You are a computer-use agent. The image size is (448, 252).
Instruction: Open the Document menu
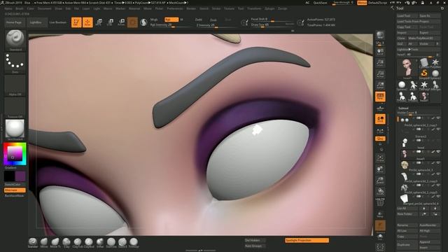coord(45,8)
